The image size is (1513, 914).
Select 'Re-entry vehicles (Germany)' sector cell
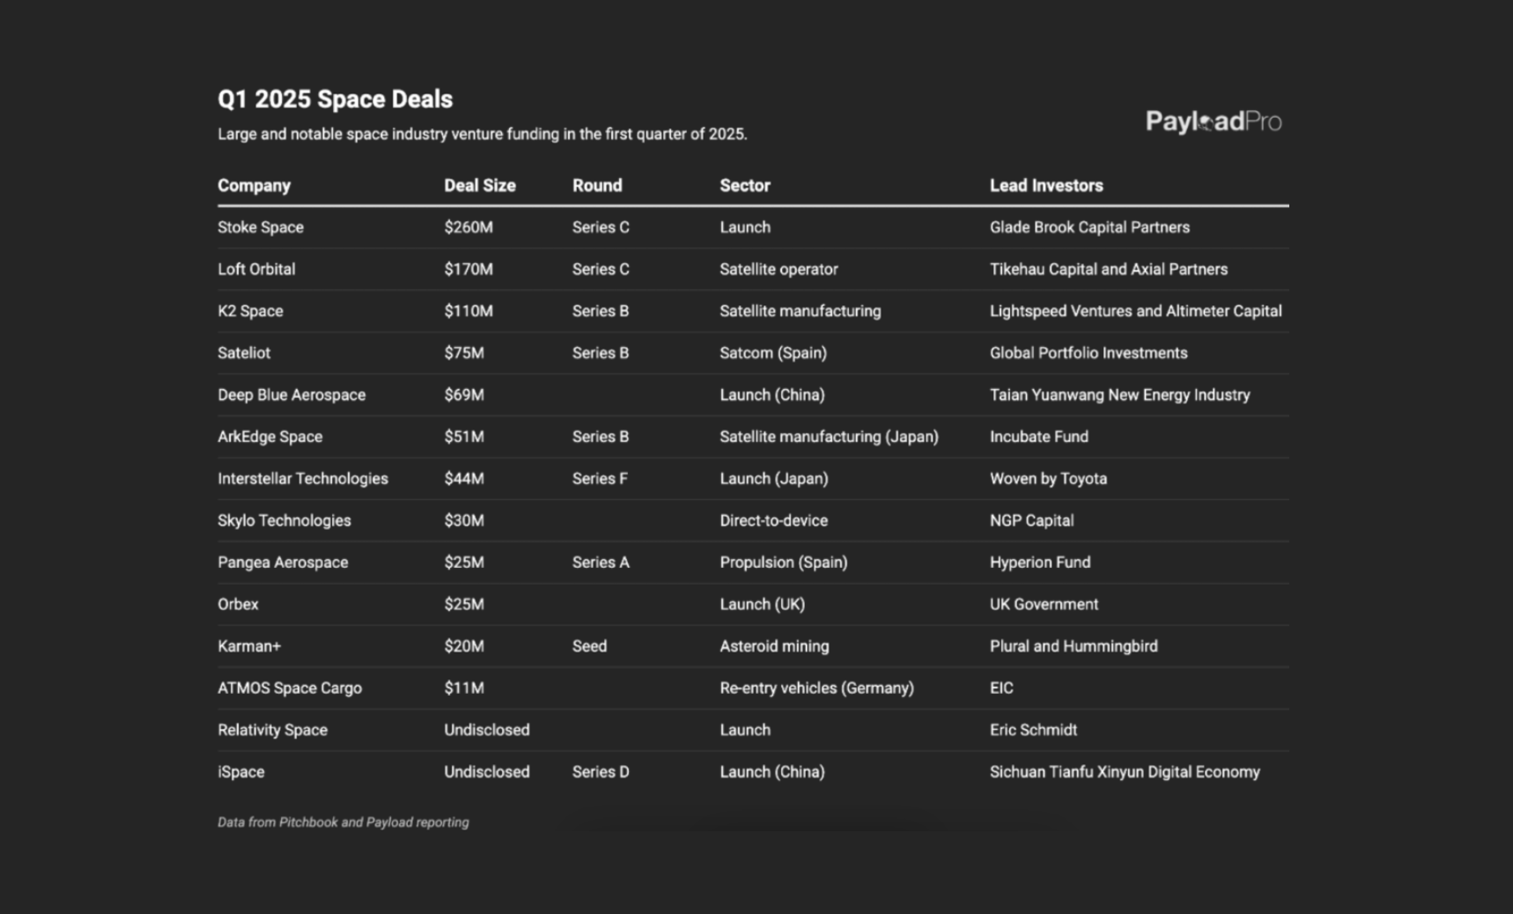coord(816,689)
